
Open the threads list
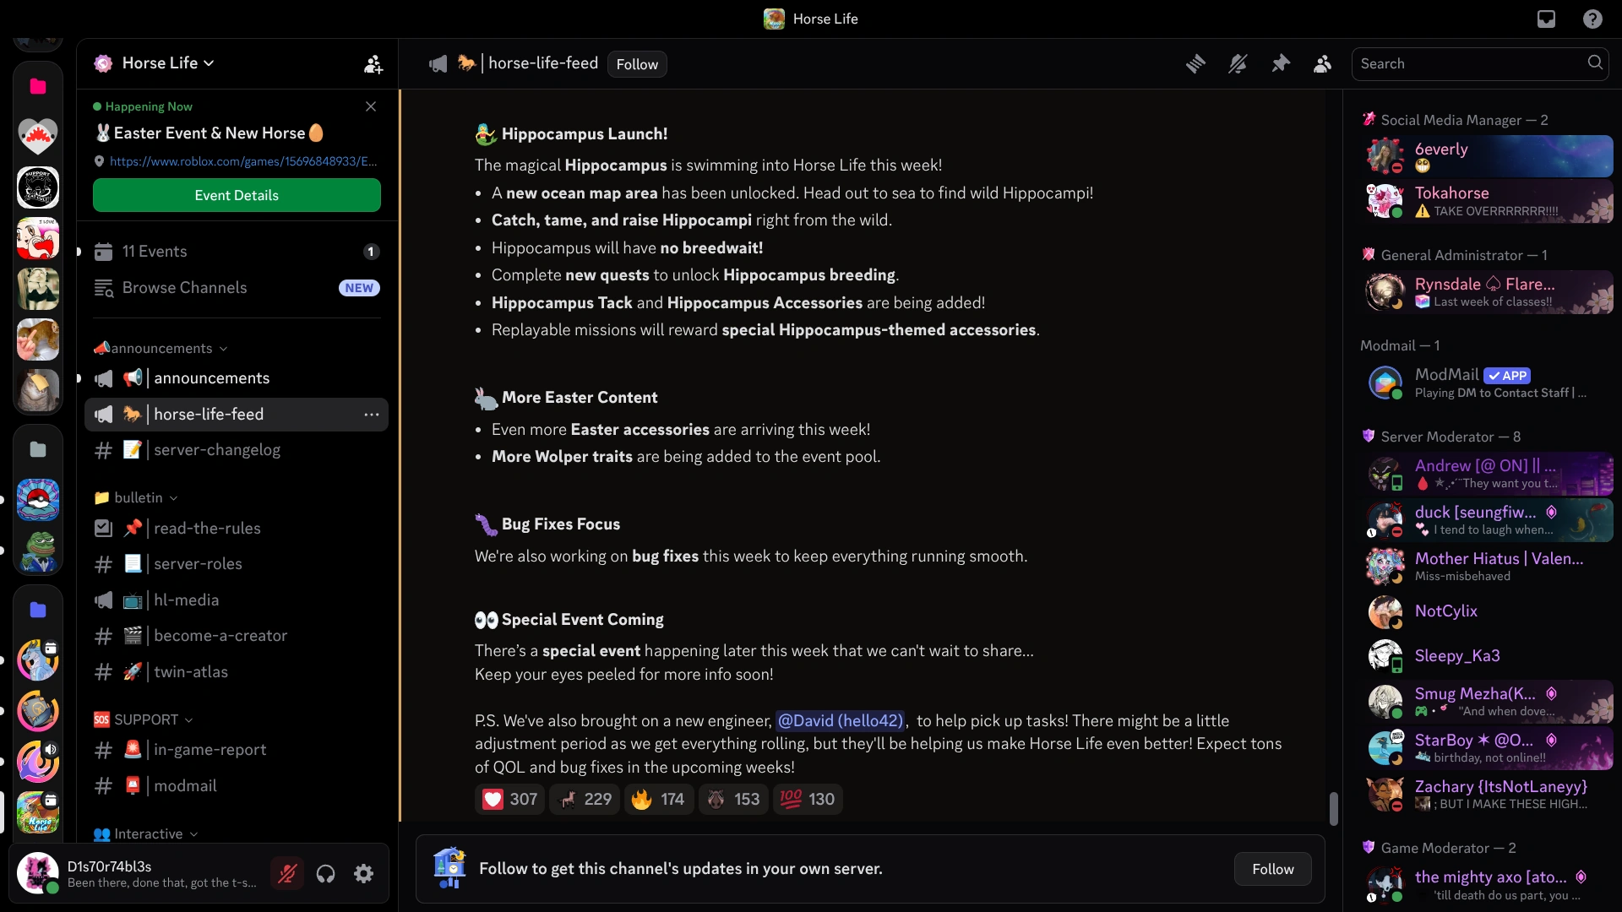point(1195,63)
